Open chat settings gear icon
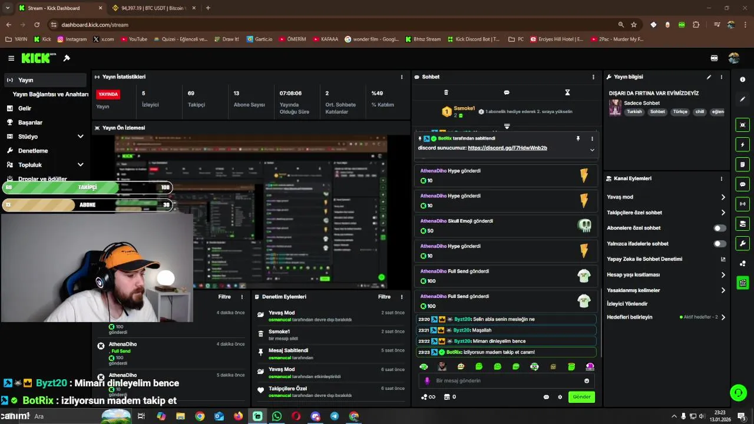 pos(560,397)
